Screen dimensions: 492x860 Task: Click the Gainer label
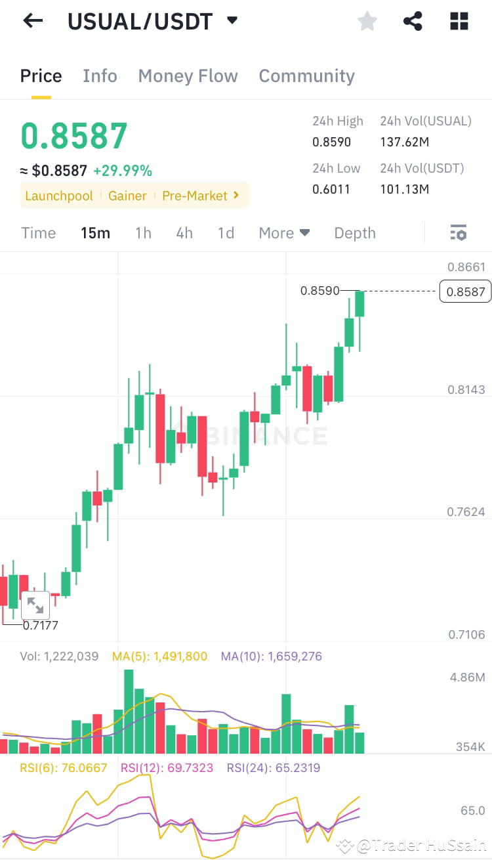pos(127,195)
